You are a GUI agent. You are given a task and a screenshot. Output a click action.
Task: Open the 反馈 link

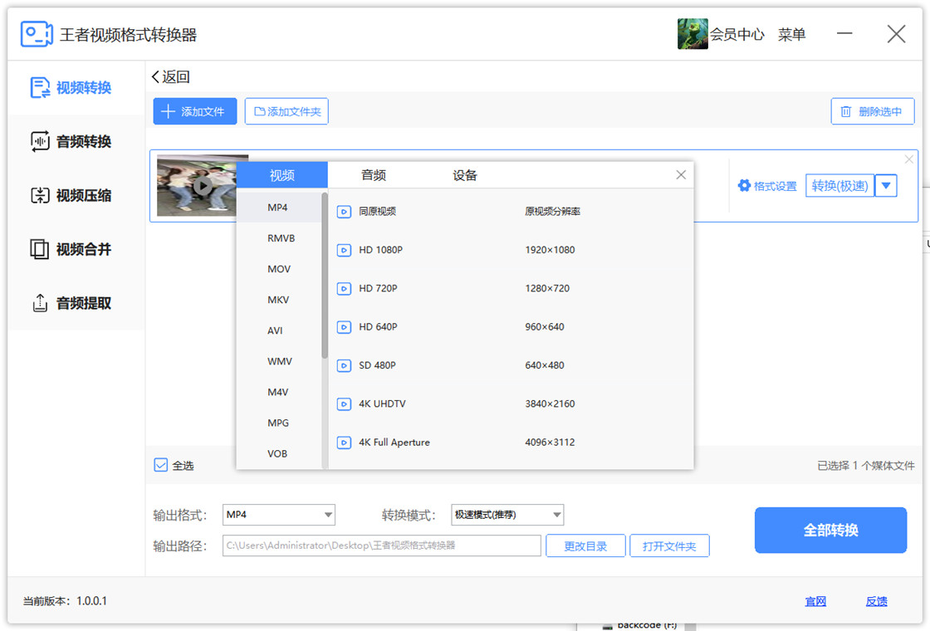click(877, 601)
